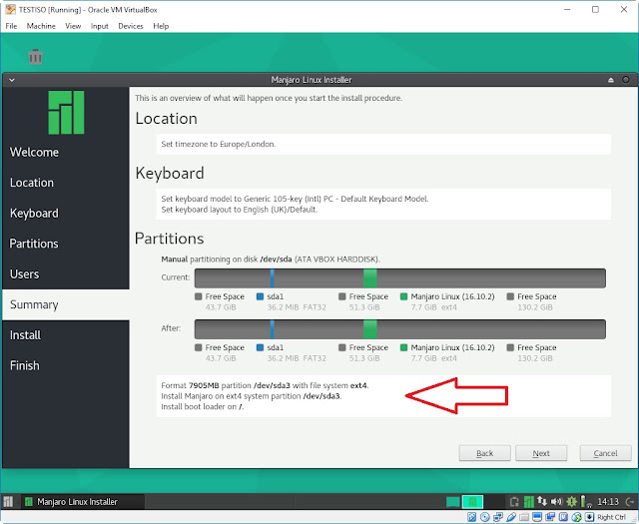This screenshot has width=639, height=524.
Task: Click the 'Right Ctrl' host key label
Action: point(611,517)
